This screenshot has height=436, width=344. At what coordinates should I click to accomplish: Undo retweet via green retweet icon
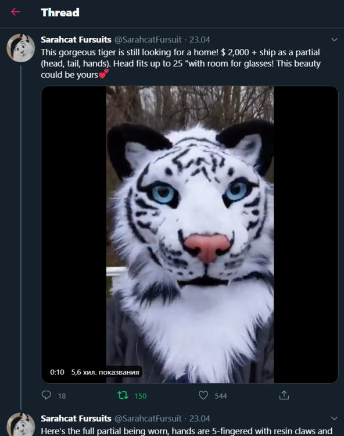[123, 395]
